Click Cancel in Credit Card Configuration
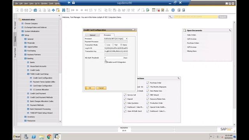Screen dimensions: 249x140 coord(101,88)
